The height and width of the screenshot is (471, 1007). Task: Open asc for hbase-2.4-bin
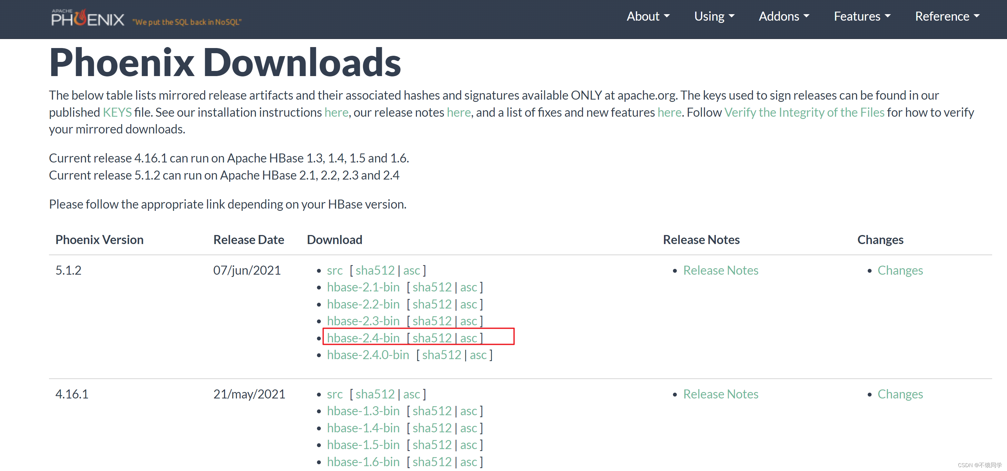coord(468,338)
